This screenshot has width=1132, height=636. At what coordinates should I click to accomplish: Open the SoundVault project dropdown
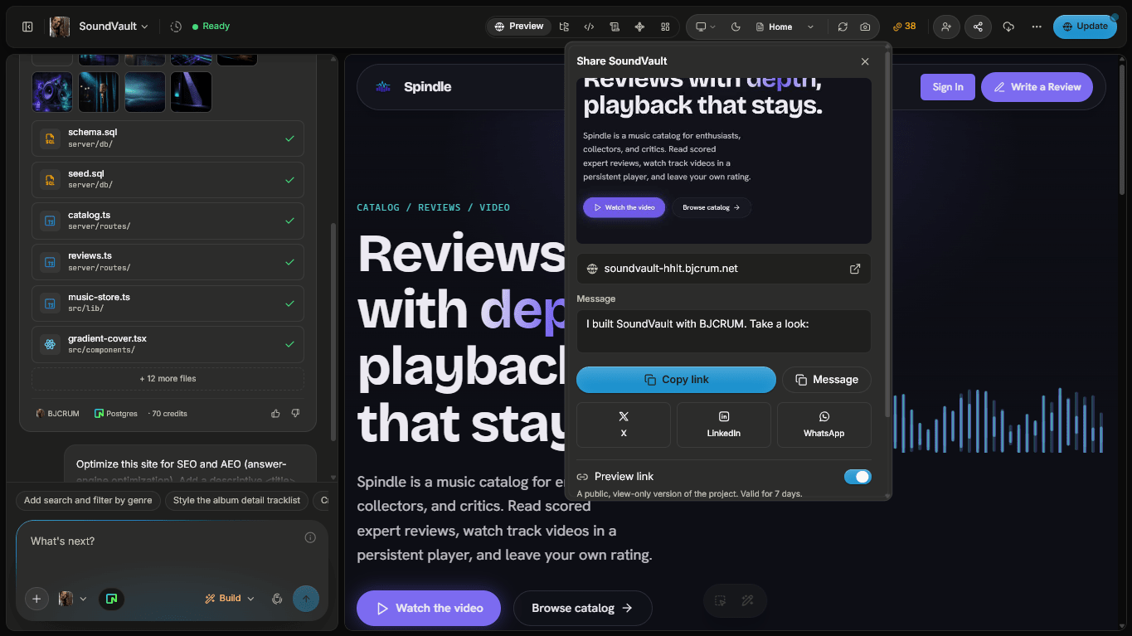tap(113, 27)
